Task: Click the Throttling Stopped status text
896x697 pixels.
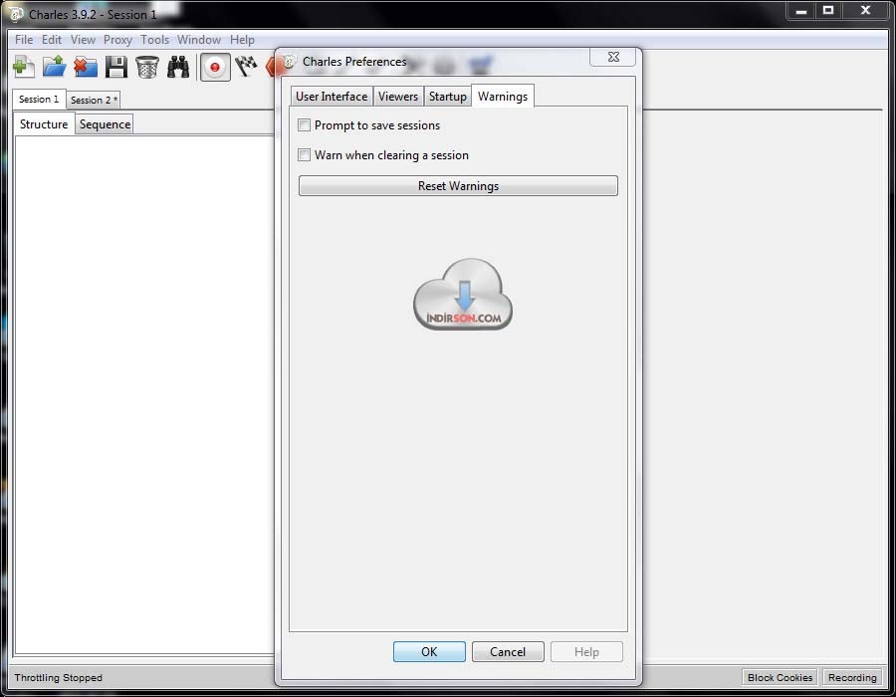Action: pyautogui.click(x=59, y=677)
